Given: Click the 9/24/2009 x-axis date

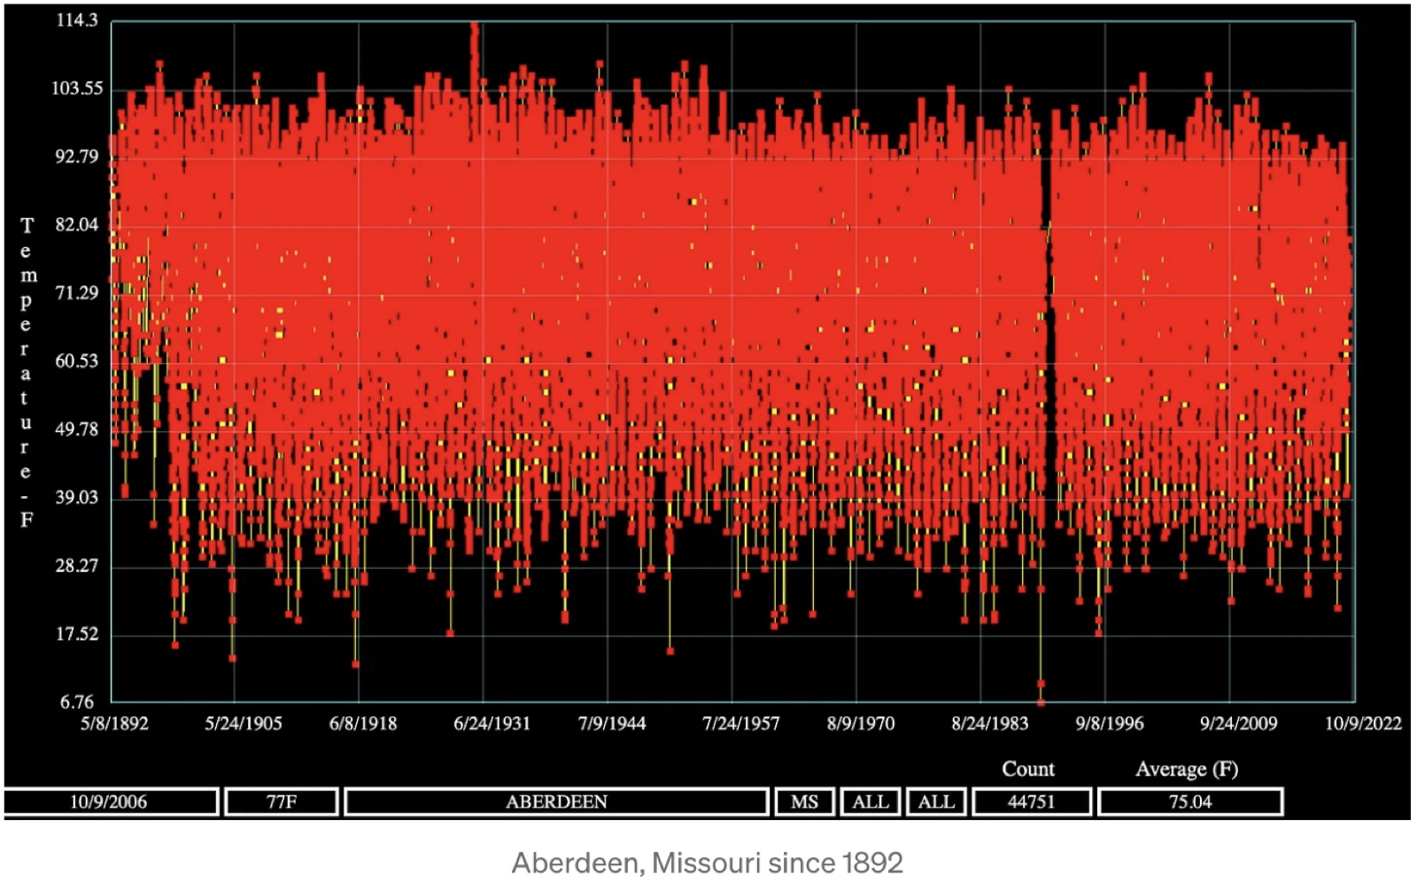Looking at the screenshot, I should click(1239, 724).
